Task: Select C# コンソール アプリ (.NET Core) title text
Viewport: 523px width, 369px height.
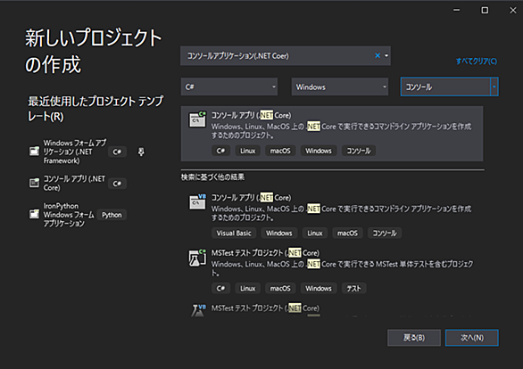Action: coord(251,115)
